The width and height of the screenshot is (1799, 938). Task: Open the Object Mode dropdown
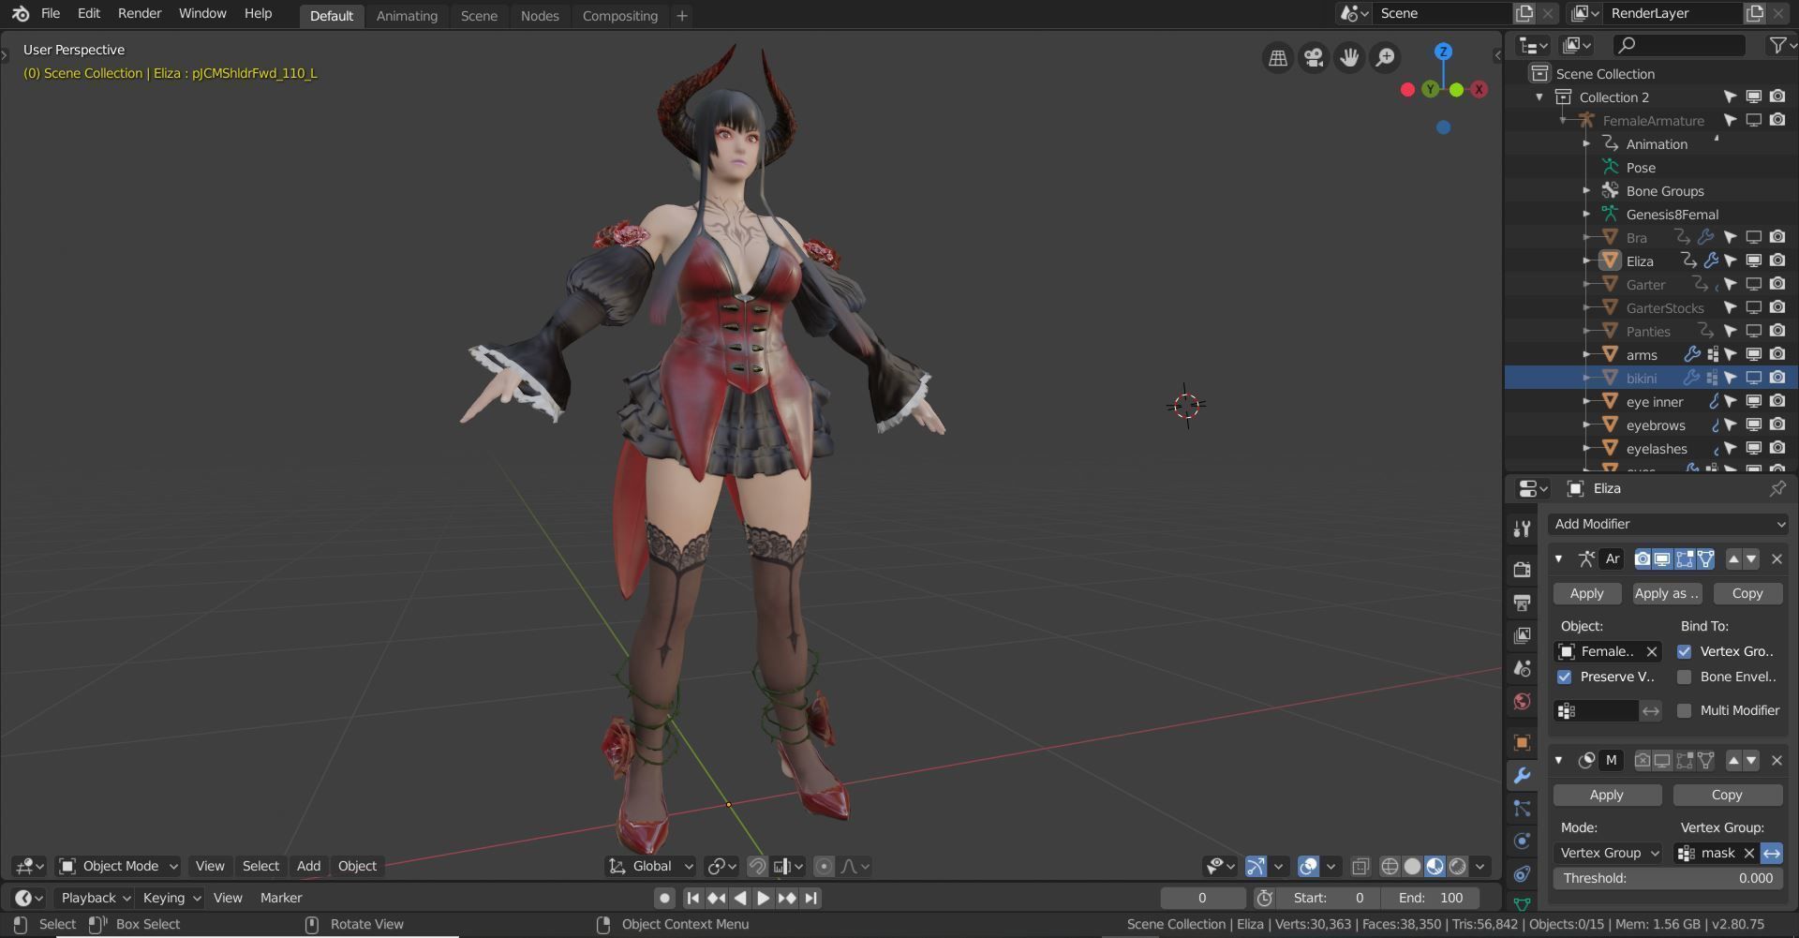tap(118, 866)
